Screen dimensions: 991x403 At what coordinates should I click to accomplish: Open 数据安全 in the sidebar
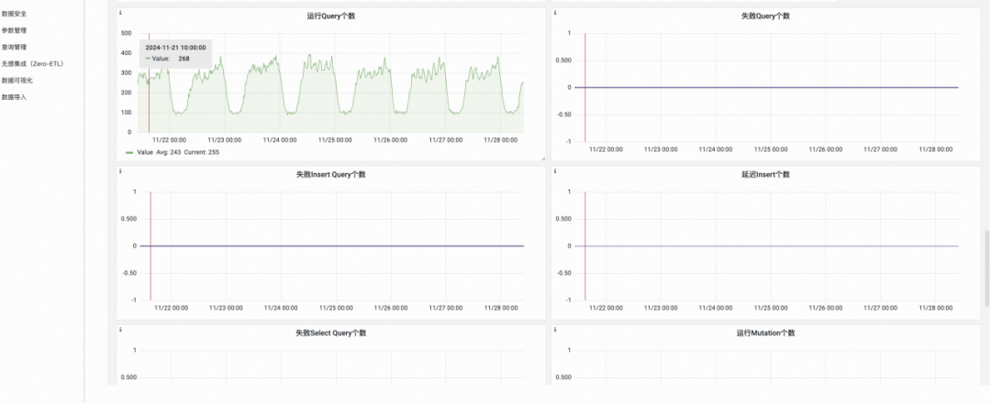click(x=14, y=13)
